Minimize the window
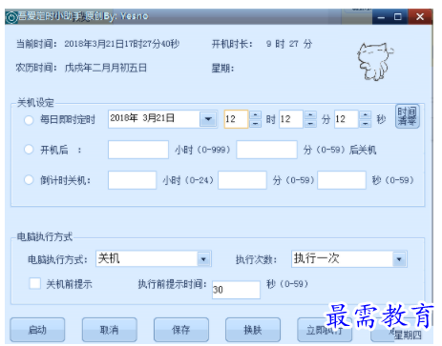Screen dimensions: 442x346 [x=381, y=17]
